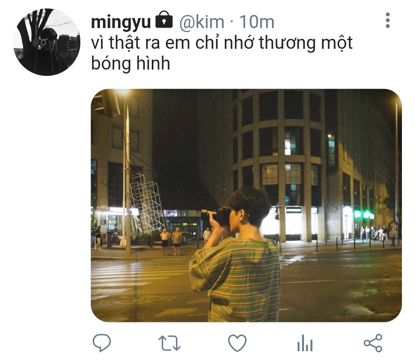Retweet using the arrows icon

click(169, 343)
